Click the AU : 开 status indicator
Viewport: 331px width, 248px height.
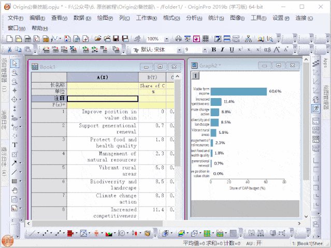(x=254, y=243)
